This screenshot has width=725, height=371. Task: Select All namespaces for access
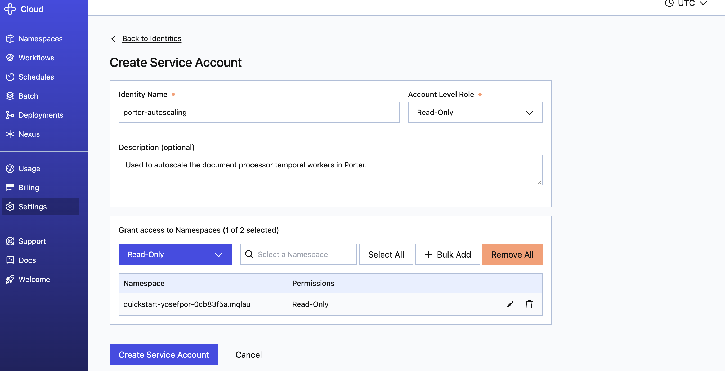click(x=386, y=254)
